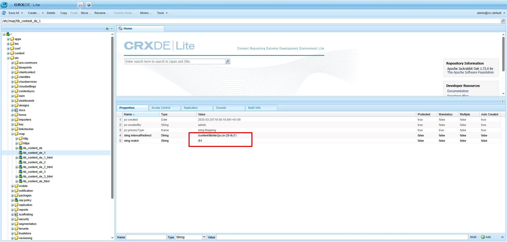Open the Documentation link
Screen dimensions: 507x242
458,91
